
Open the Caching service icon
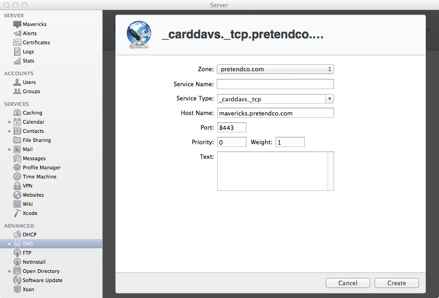pyautogui.click(x=17, y=113)
